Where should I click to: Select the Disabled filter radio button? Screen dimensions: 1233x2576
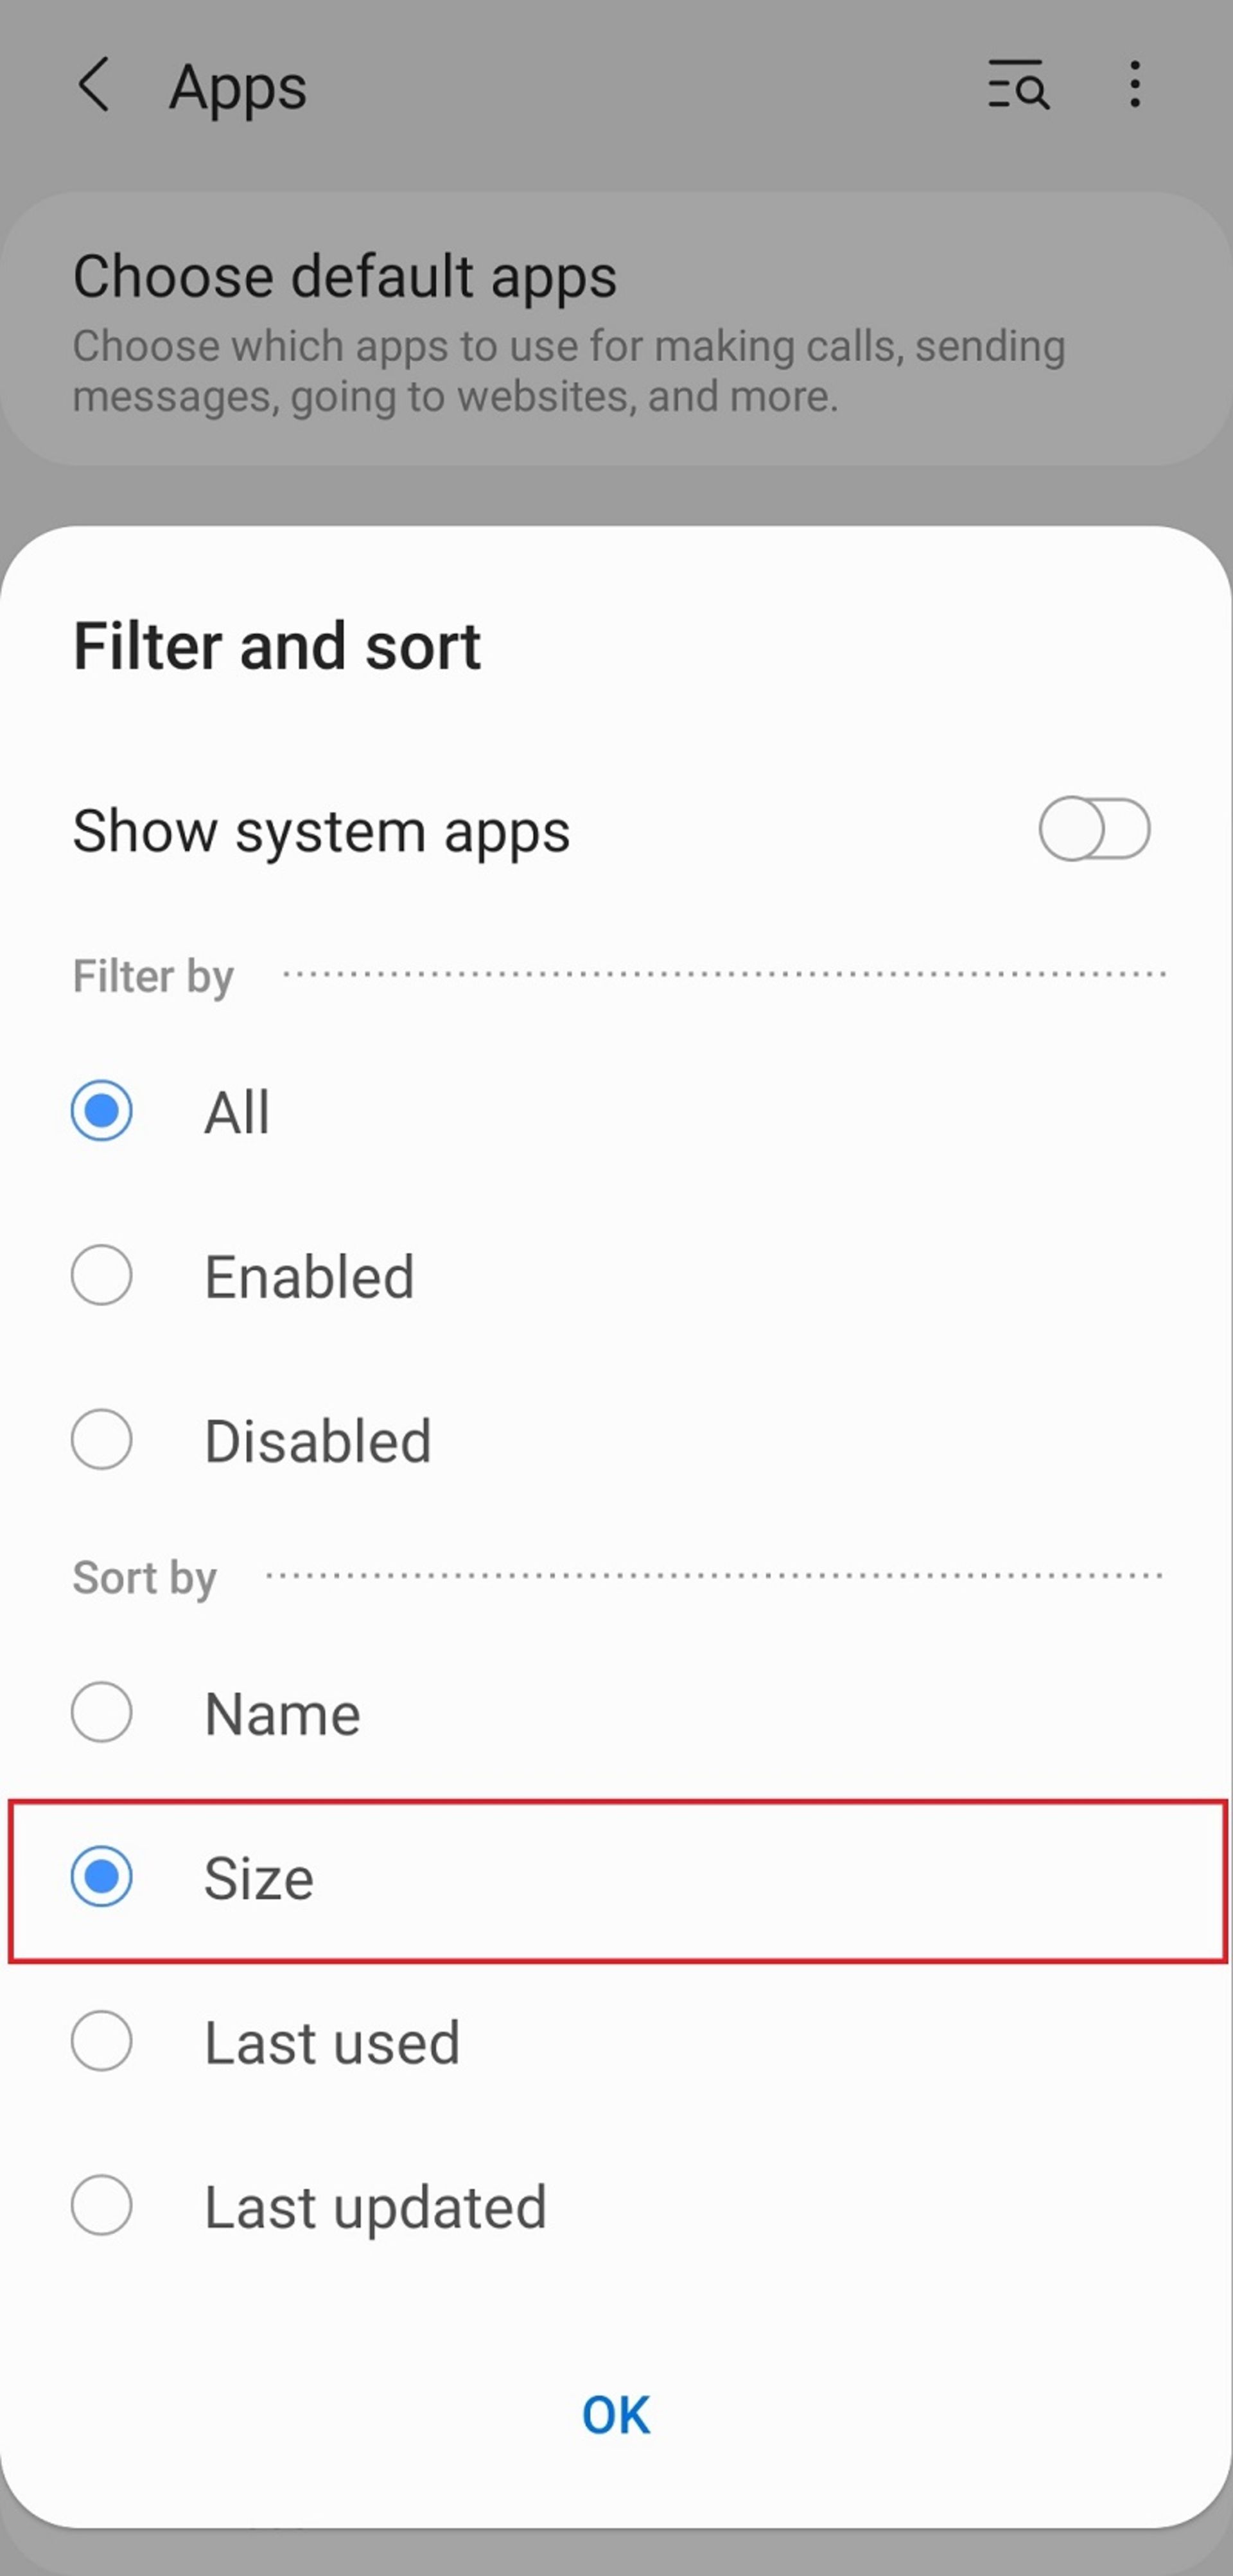[102, 1439]
